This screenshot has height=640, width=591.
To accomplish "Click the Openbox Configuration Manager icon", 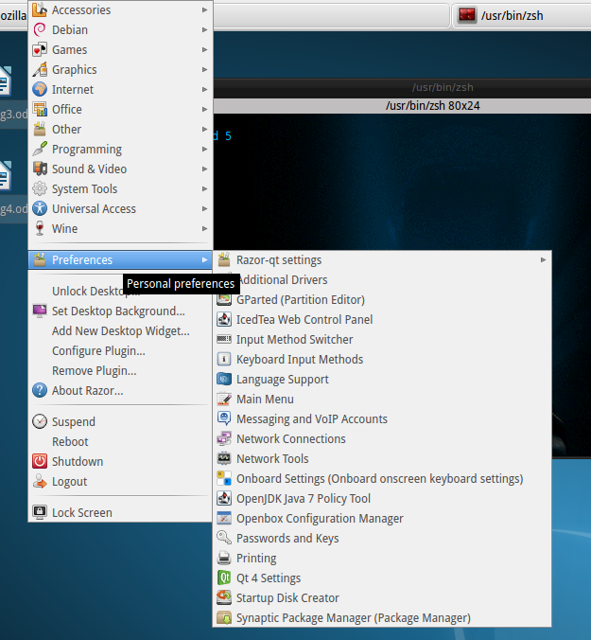I will coord(224,519).
